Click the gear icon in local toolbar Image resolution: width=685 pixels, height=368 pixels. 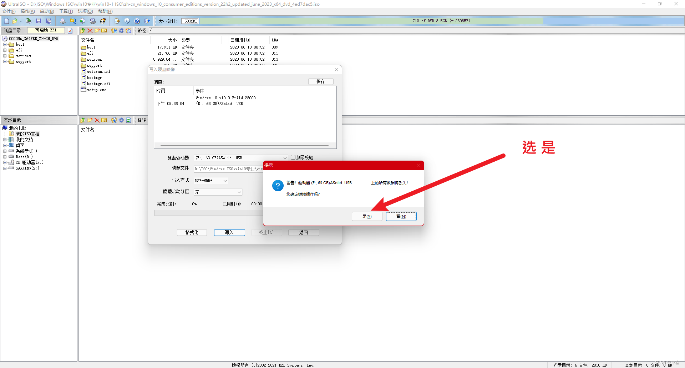(121, 120)
